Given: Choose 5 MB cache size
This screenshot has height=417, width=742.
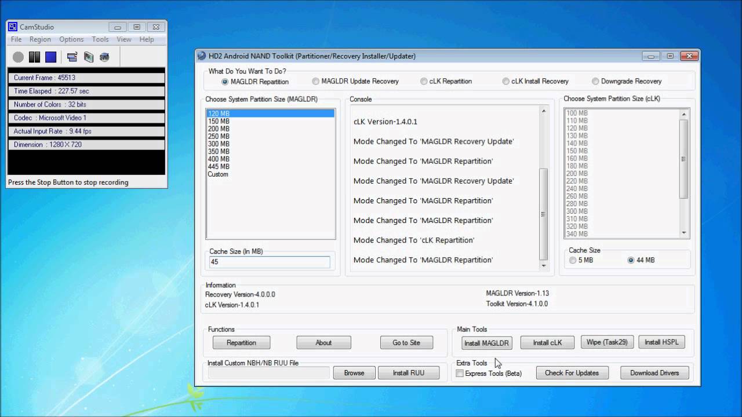Looking at the screenshot, I should coord(581,260).
